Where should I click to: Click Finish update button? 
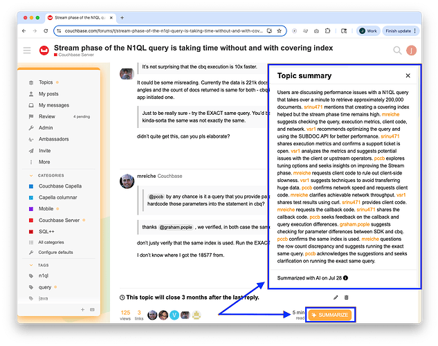399,31
